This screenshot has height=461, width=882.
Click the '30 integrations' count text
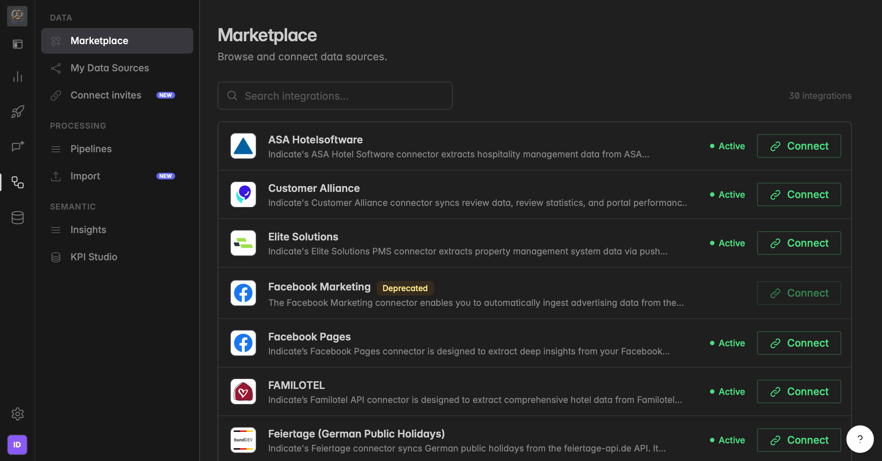[x=820, y=96]
